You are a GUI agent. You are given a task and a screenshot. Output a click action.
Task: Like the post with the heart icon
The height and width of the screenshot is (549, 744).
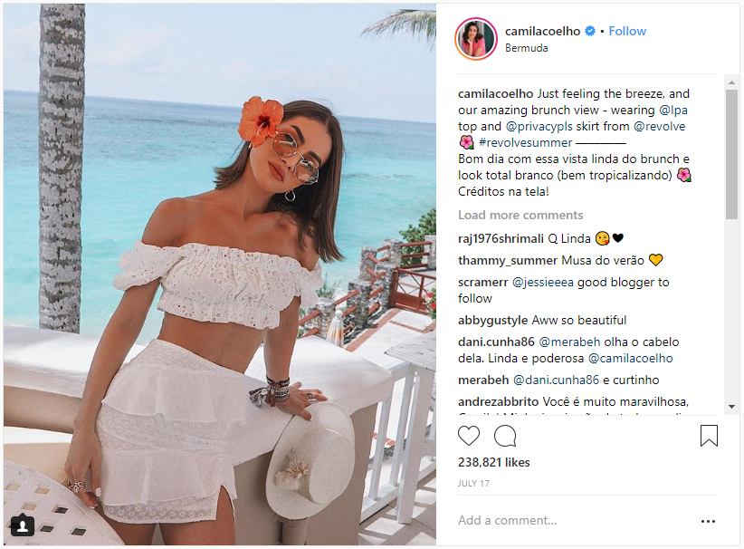point(469,436)
